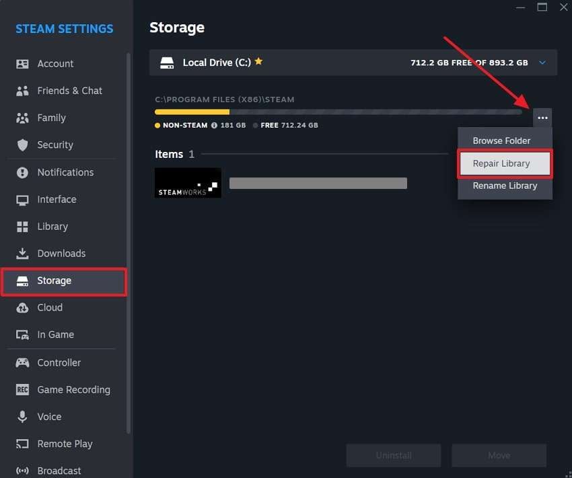Click the Voice microphone icon
Screen dimensions: 572x478
pos(22,417)
